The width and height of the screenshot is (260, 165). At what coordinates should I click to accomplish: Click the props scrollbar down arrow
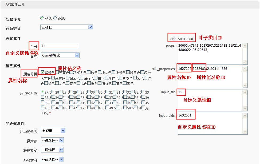(245, 62)
